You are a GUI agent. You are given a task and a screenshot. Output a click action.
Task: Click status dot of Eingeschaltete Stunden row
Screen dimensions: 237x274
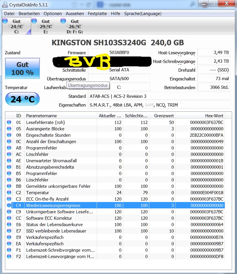(9, 135)
